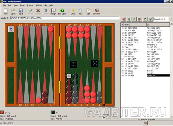
Task: Jump to previous marked move icon
Action: click(x=145, y=19)
